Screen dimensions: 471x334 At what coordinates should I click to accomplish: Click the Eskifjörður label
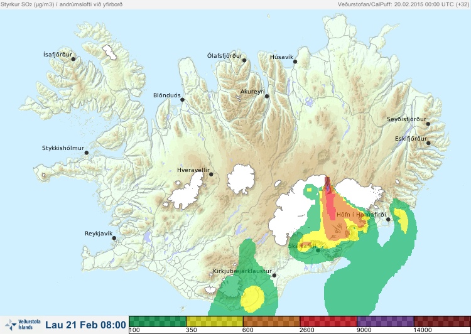tap(411, 139)
